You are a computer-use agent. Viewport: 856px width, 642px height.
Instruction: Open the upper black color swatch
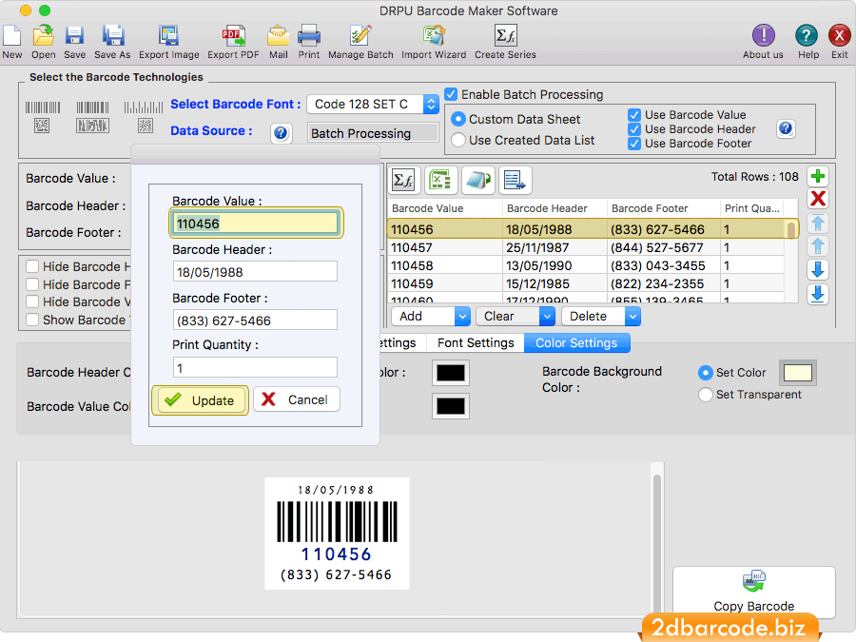(x=451, y=373)
